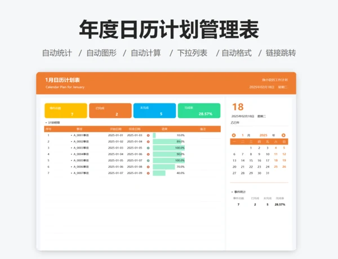The image size is (338, 259).
Task: Pick calendar date 9
Action: point(259,154)
